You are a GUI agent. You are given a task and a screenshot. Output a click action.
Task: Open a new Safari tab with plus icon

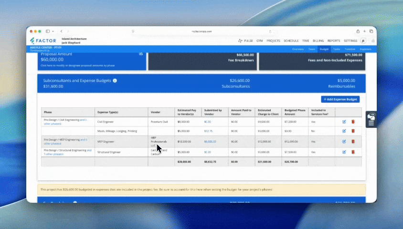[364, 31]
